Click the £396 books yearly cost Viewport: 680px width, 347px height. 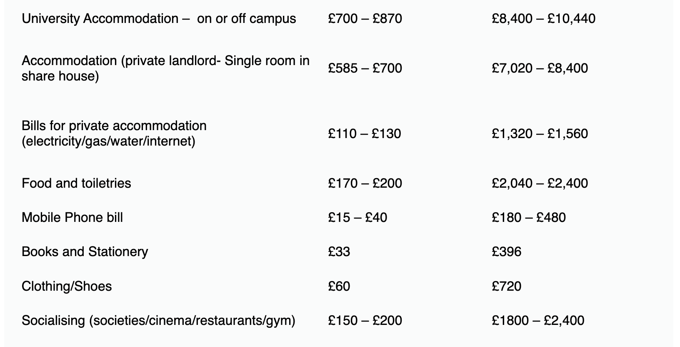pos(506,252)
